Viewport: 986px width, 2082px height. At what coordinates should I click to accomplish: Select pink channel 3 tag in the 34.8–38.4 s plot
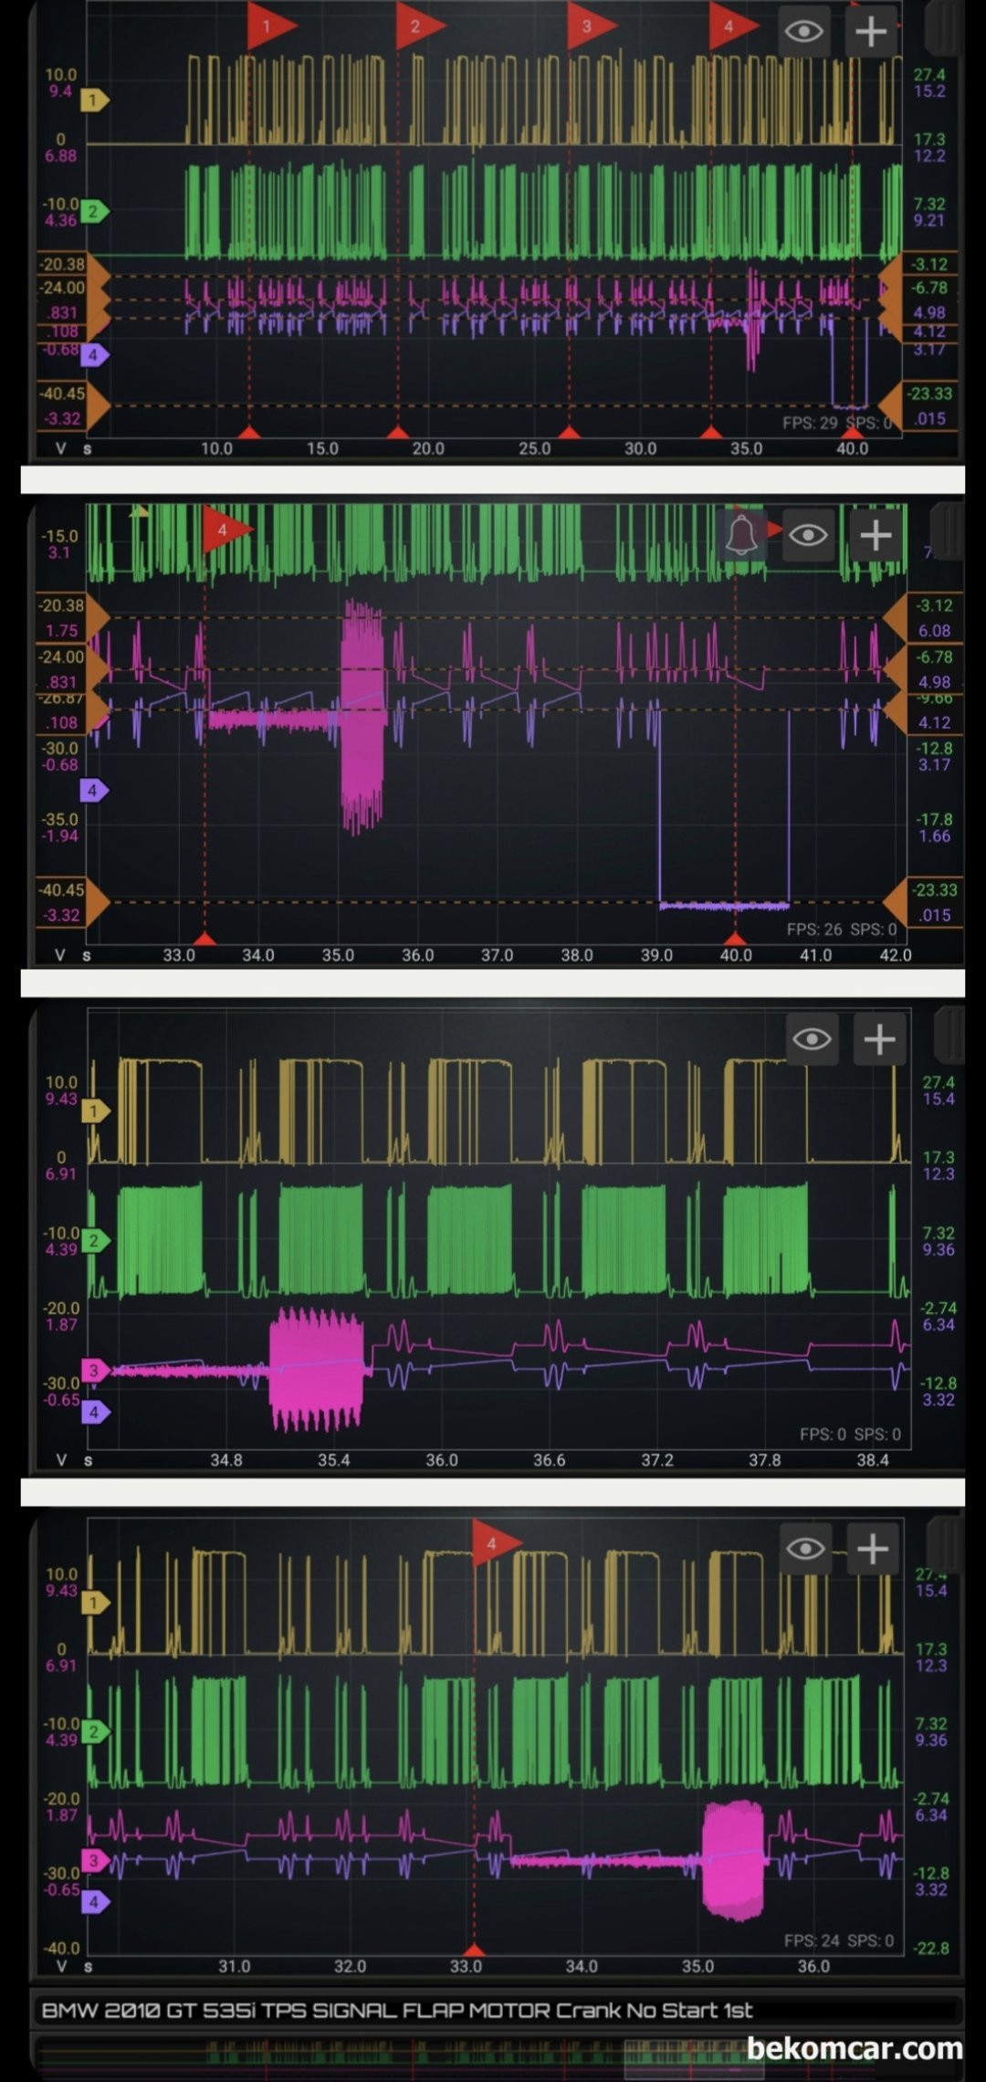[95, 1371]
